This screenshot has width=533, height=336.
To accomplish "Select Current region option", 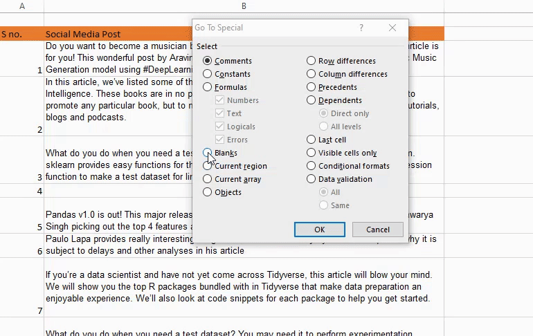I will 208,166.
